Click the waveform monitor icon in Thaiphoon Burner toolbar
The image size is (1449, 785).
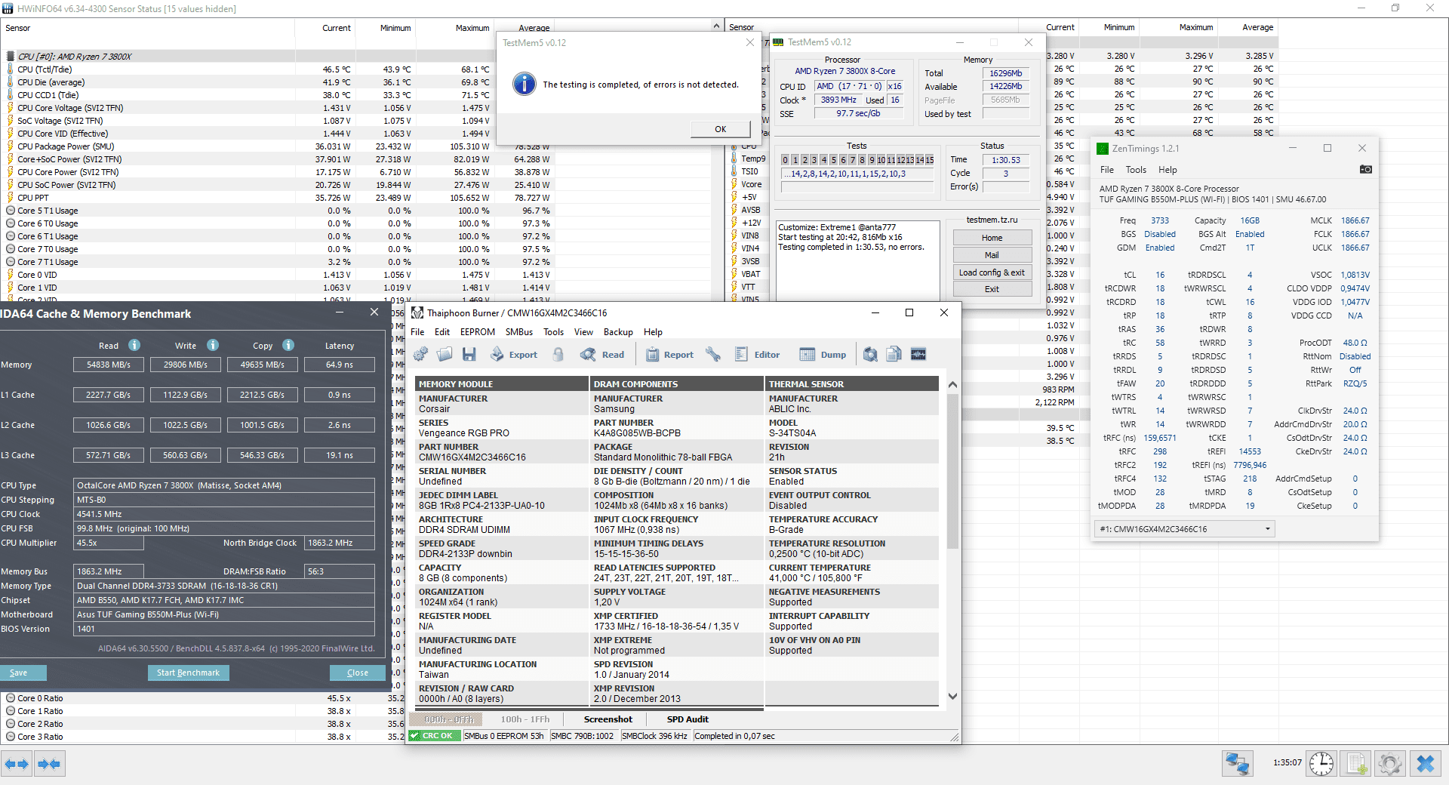click(918, 354)
